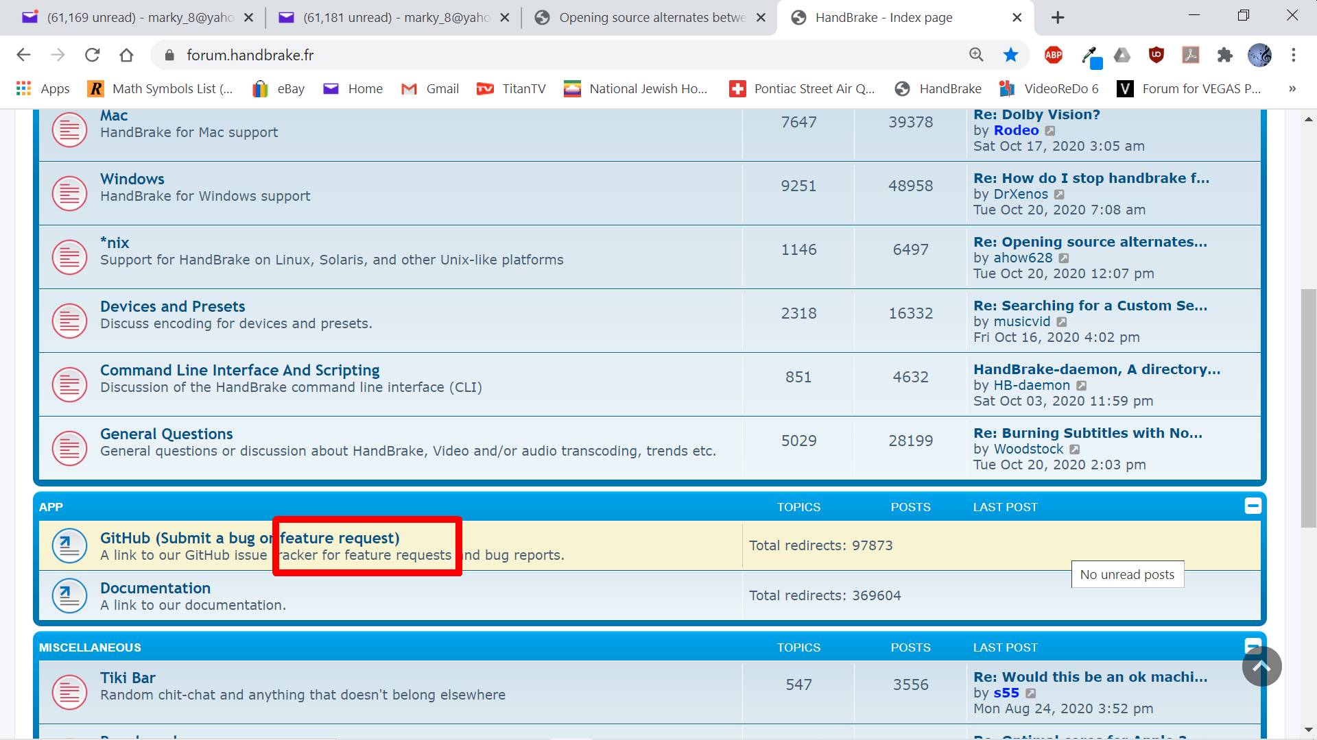1317x740 pixels.
Task: Open the Windows support forum link
Action: 132,179
